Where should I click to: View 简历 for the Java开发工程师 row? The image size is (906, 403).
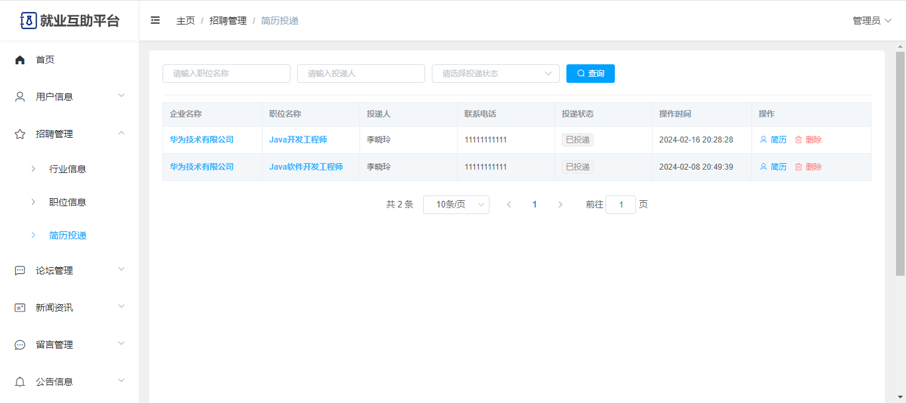pyautogui.click(x=773, y=140)
